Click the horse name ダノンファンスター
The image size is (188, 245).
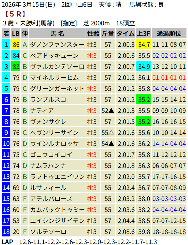tap(57, 45)
